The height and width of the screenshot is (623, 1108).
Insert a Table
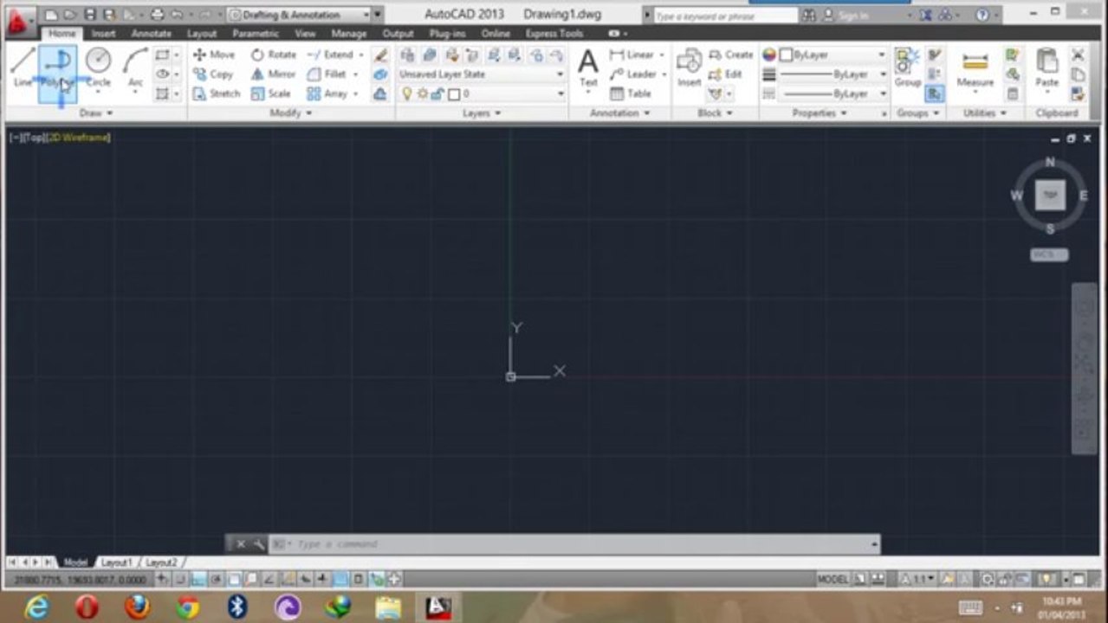(630, 93)
